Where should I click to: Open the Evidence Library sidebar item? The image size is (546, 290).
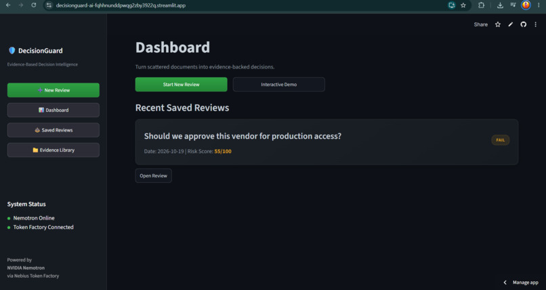54,150
